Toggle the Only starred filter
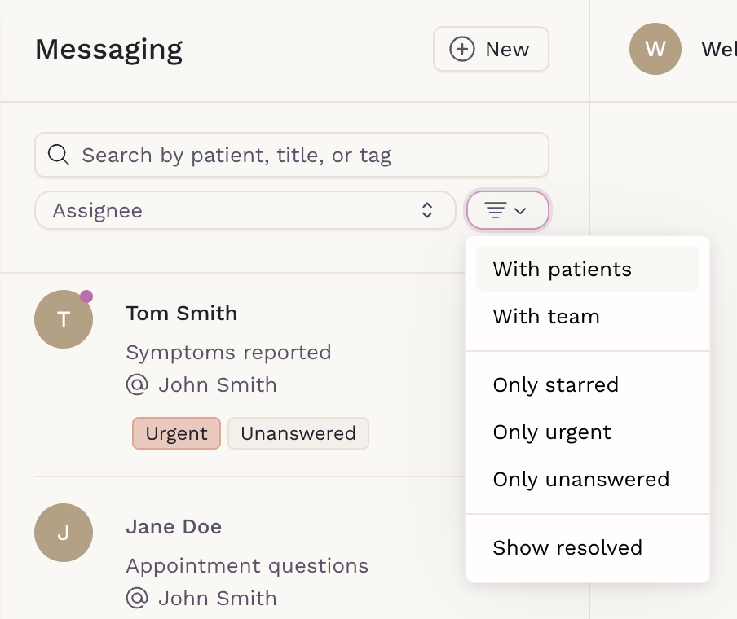This screenshot has width=737, height=619. (588, 385)
